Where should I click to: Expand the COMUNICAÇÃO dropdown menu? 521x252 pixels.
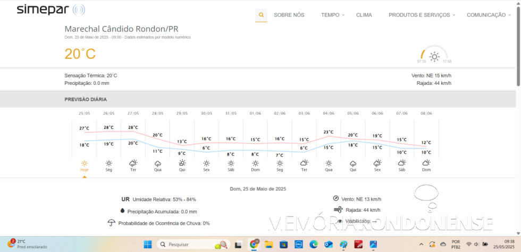point(488,15)
